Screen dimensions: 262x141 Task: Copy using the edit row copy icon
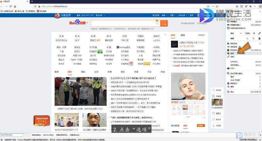click(x=253, y=39)
